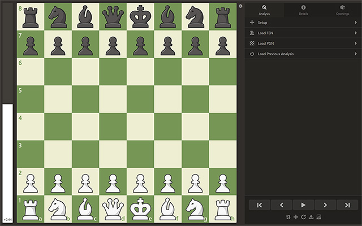
Task: Open the Load FEN option
Action: pos(303,33)
